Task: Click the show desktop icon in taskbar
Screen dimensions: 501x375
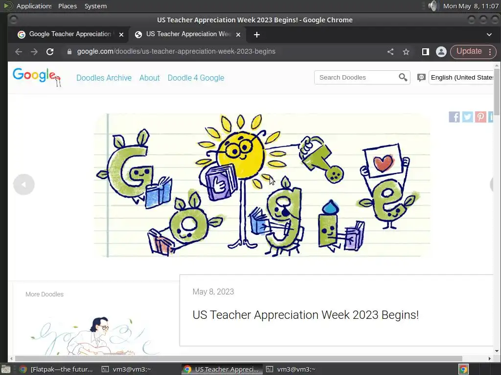Action: pos(6,369)
